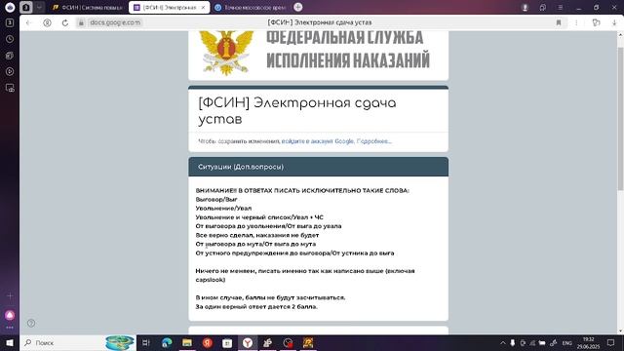Viewport: 624px width, 351px height.
Task: Open the Windows notification center icon
Action: [611, 342]
